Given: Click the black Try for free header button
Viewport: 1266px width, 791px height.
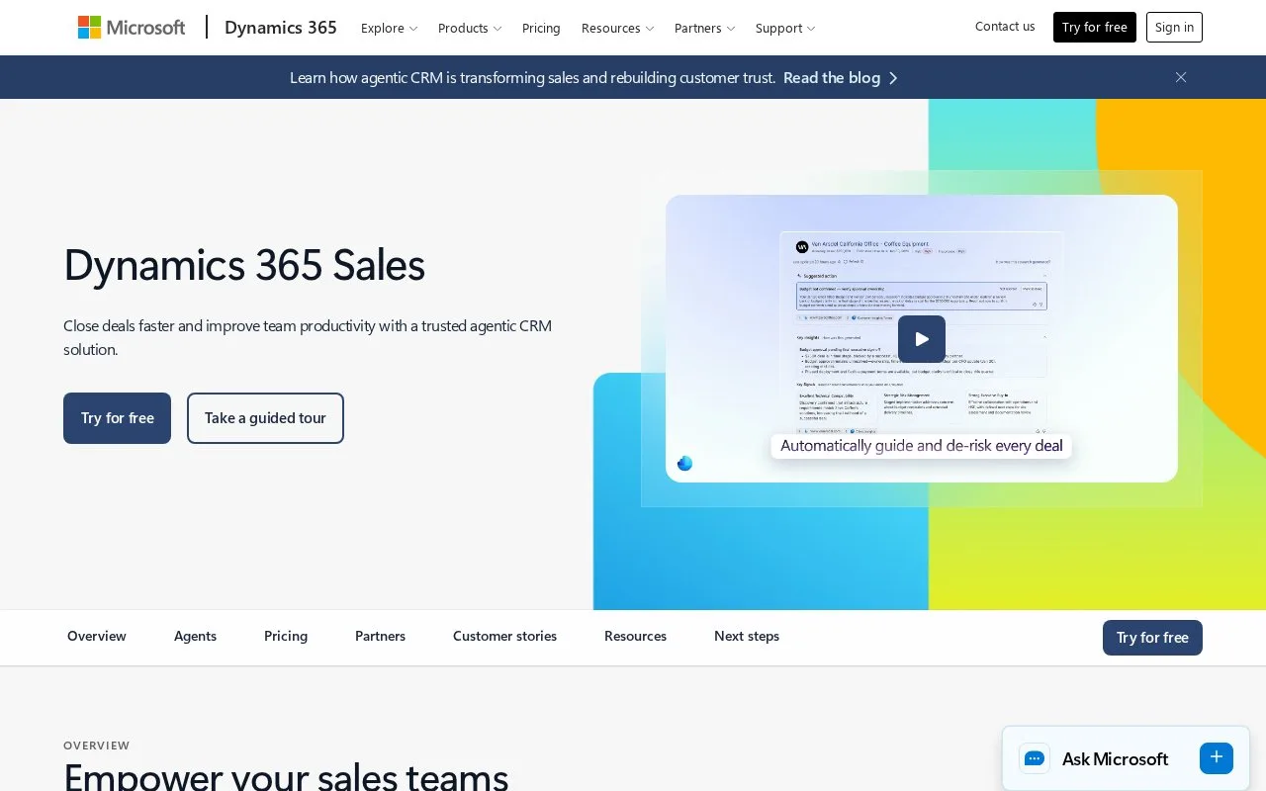Looking at the screenshot, I should (1095, 27).
